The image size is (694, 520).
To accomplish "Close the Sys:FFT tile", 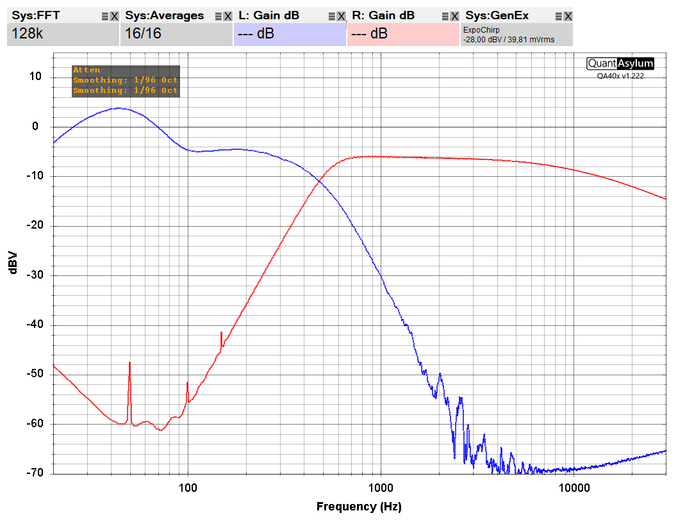I will 115,17.
